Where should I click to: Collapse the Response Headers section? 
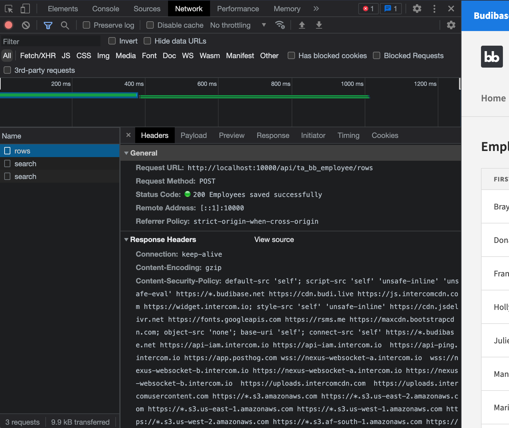[x=127, y=240]
